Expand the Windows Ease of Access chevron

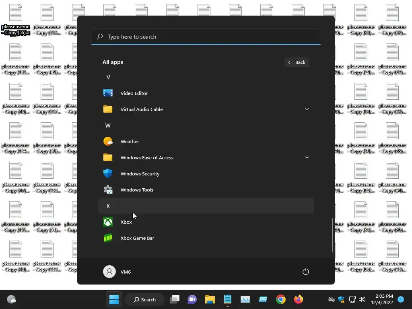[307, 157]
